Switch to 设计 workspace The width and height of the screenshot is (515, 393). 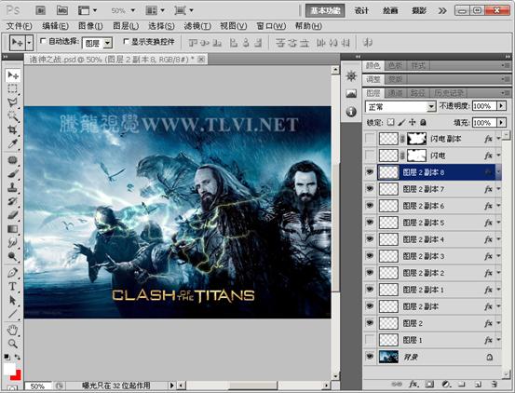tap(361, 11)
